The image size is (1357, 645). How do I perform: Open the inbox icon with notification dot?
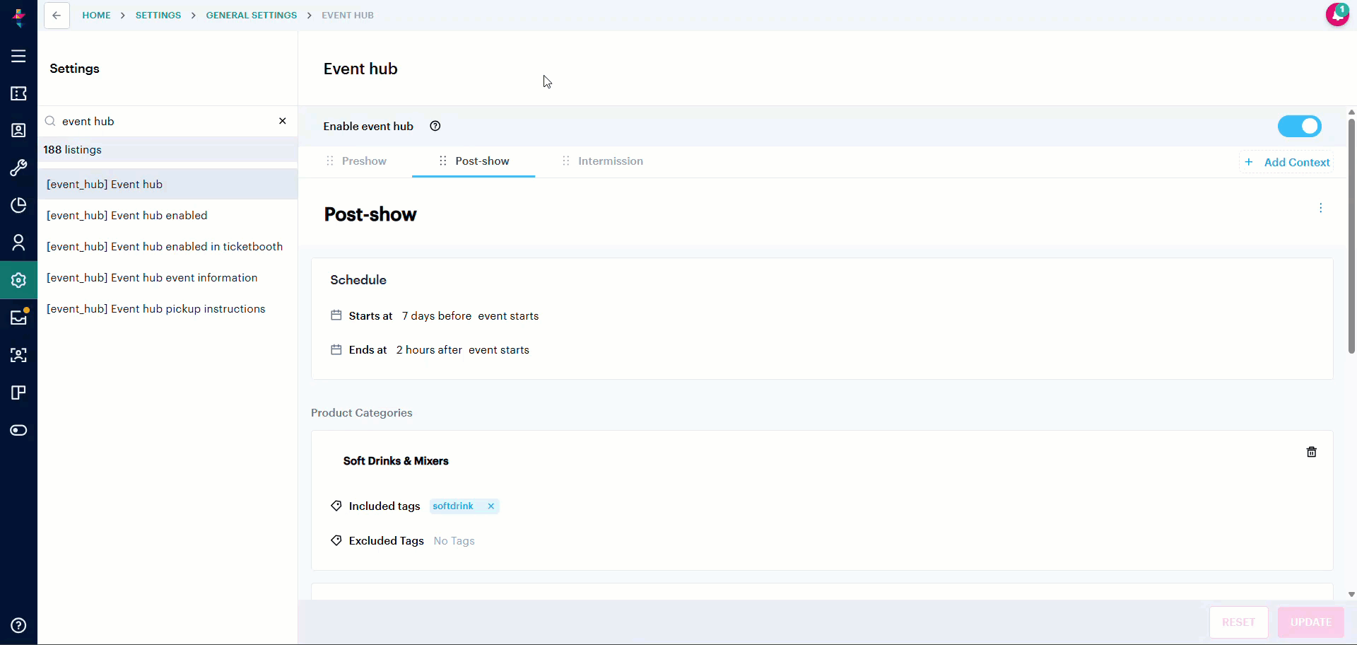pos(18,317)
